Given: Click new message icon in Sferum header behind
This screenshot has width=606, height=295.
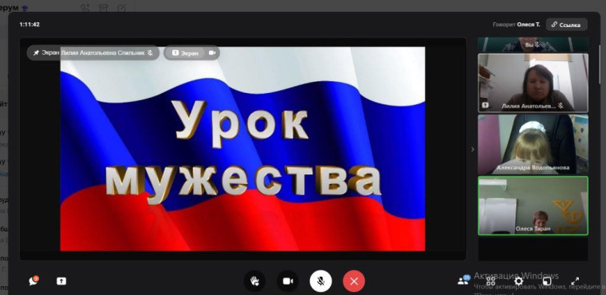Looking at the screenshot, I should click(x=121, y=8).
